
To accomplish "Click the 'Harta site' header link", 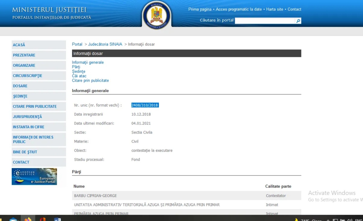I will pos(275,9).
